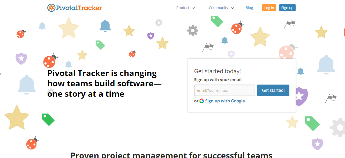Image resolution: width=345 pixels, height=158 pixels.
Task: Click the green tag beside the large star
Action: point(48,119)
